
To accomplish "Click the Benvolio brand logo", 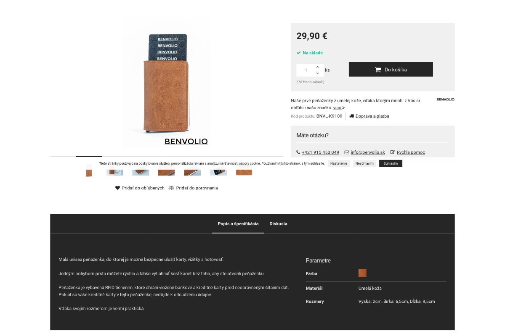I will point(445,100).
